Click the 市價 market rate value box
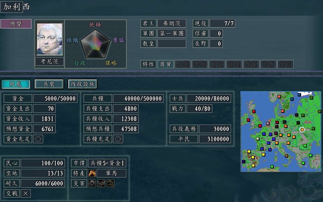 (107, 163)
